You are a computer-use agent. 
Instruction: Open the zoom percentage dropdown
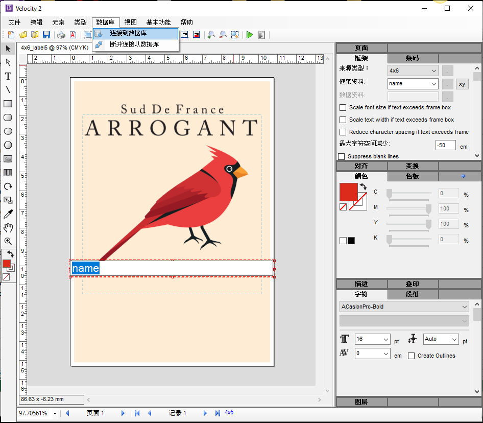[x=55, y=413]
